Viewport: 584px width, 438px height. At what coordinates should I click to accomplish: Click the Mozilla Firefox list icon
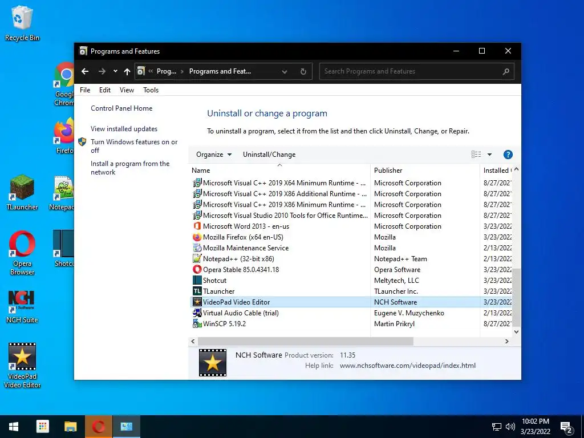click(x=197, y=237)
